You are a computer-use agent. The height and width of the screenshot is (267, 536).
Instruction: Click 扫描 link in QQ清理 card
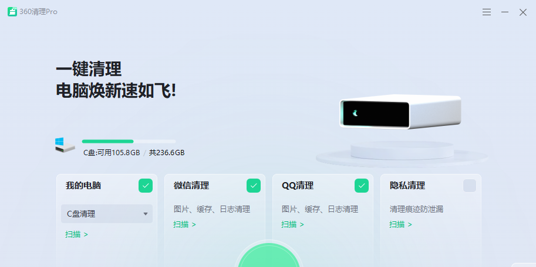(x=292, y=224)
